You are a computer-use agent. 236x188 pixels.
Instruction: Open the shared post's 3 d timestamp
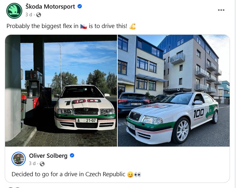32,163
